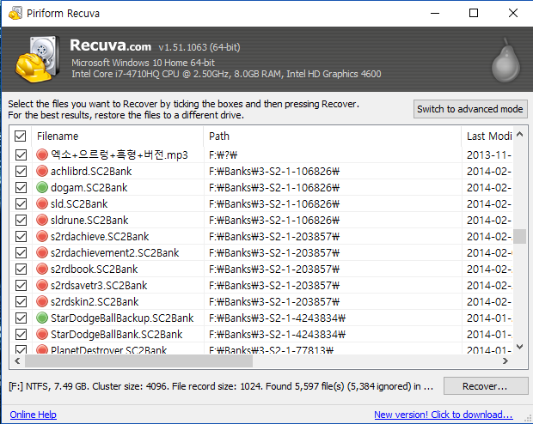The height and width of the screenshot is (424, 533).
Task: Untick the checkbox for achlibrd.SC2Bank
Action: pyautogui.click(x=21, y=171)
